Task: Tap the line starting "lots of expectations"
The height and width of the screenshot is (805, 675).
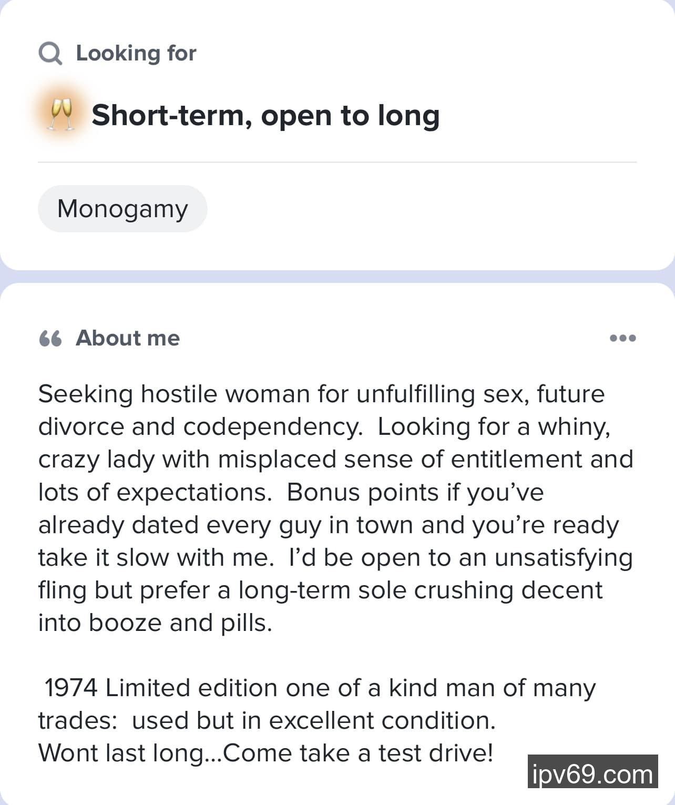Action: [291, 492]
